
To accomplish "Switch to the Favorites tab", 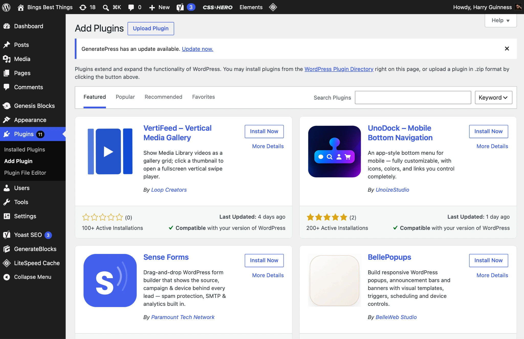I will tap(203, 97).
